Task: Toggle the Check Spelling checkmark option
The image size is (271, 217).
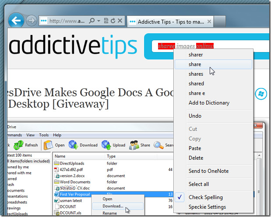Action: click(x=213, y=197)
